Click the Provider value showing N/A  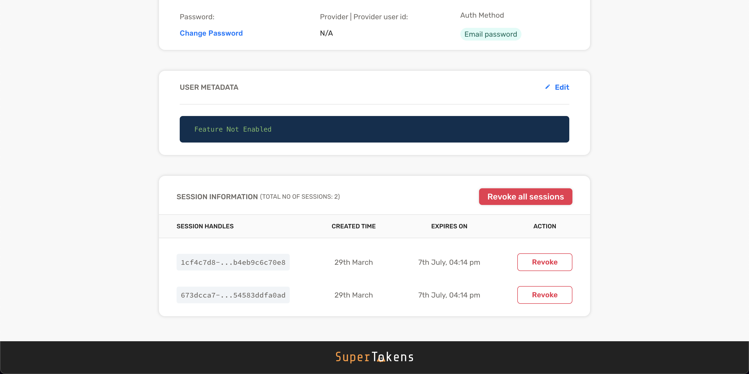(x=326, y=33)
